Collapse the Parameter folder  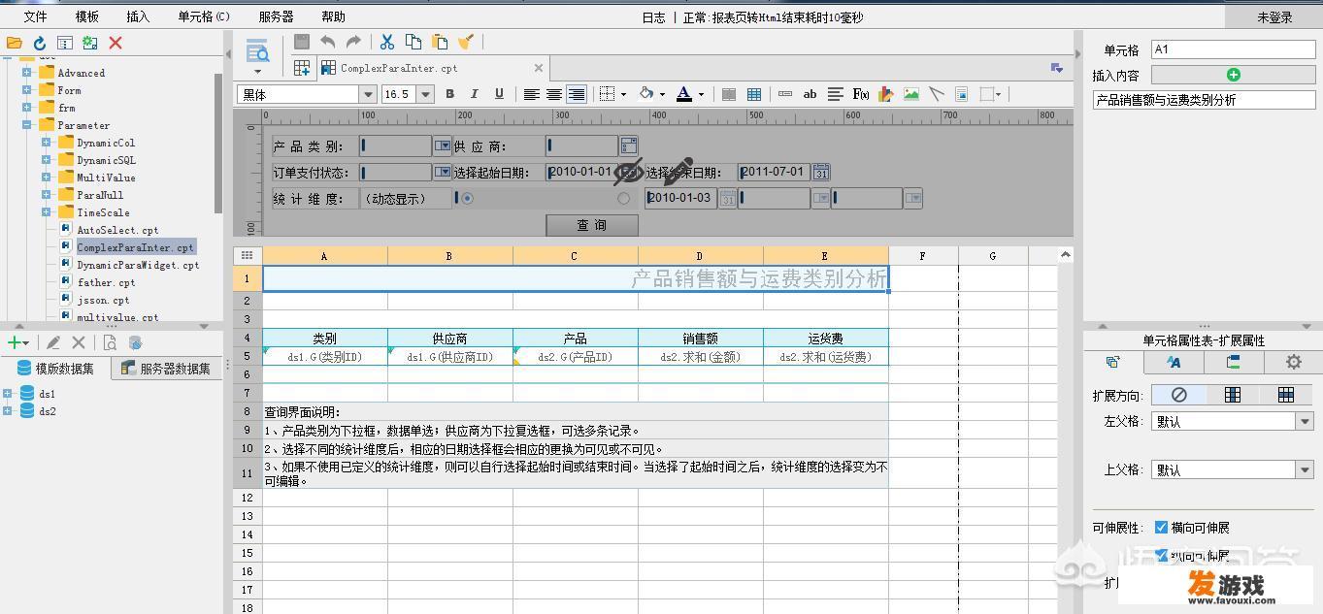coord(27,125)
